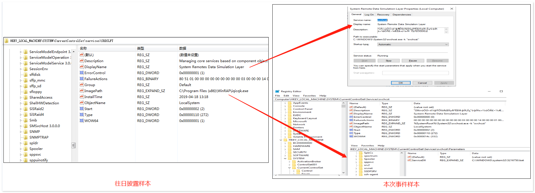This screenshot has width=535, height=193.
Task: Click the ServiceDll value icon
Action: (x=409, y=160)
